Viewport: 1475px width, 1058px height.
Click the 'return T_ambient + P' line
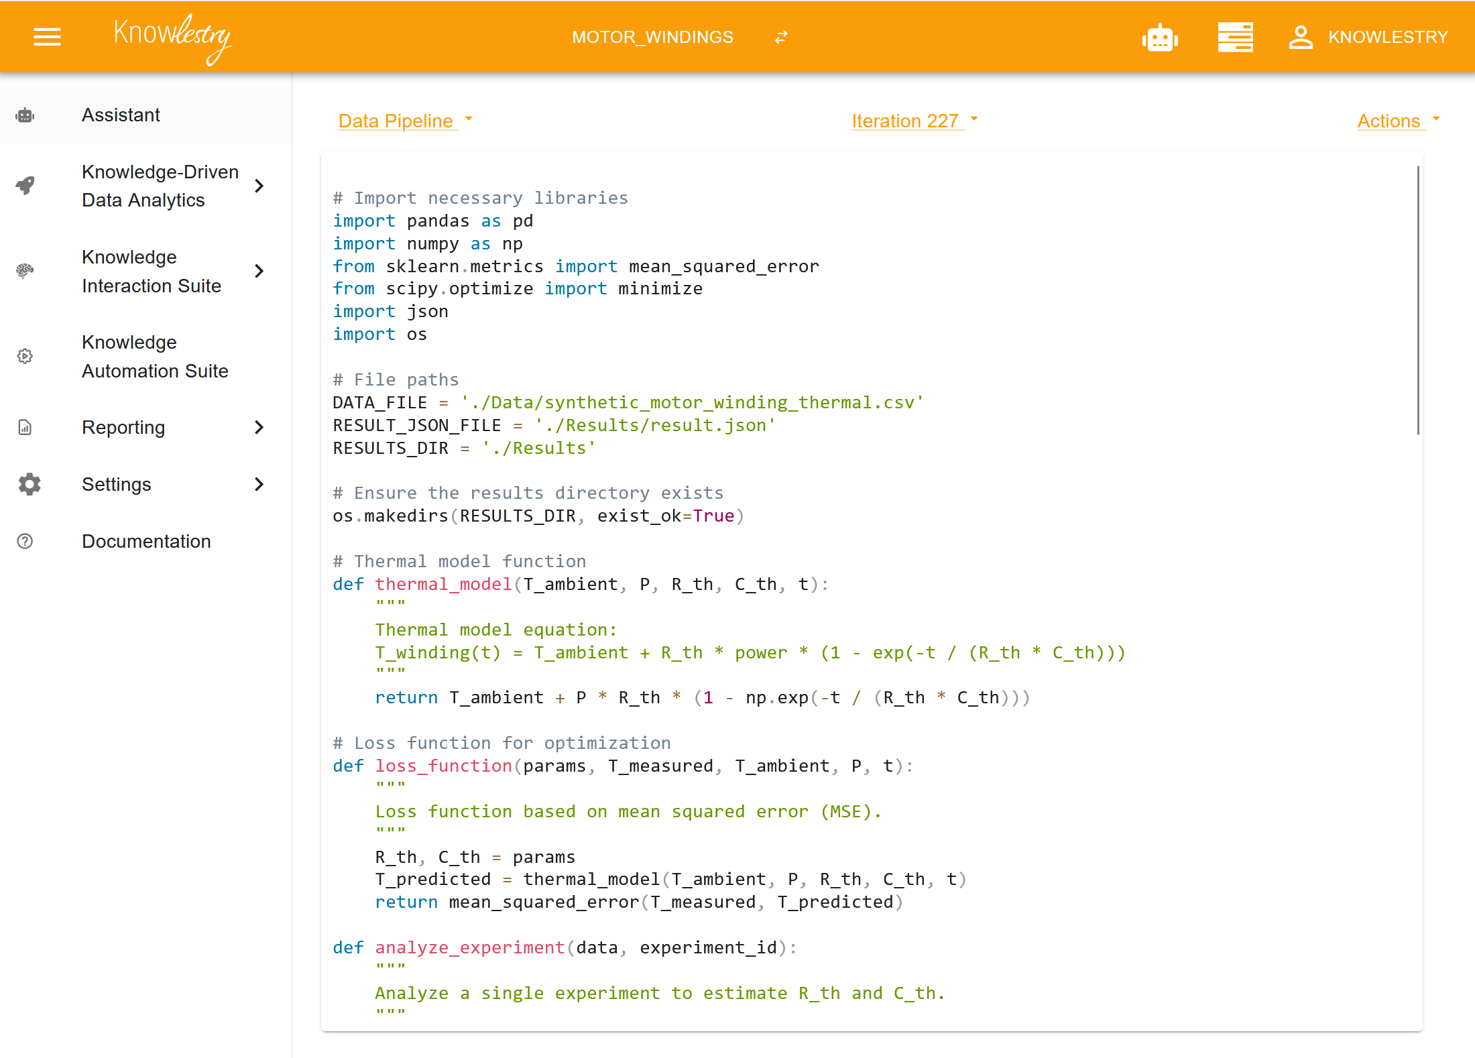coord(702,697)
